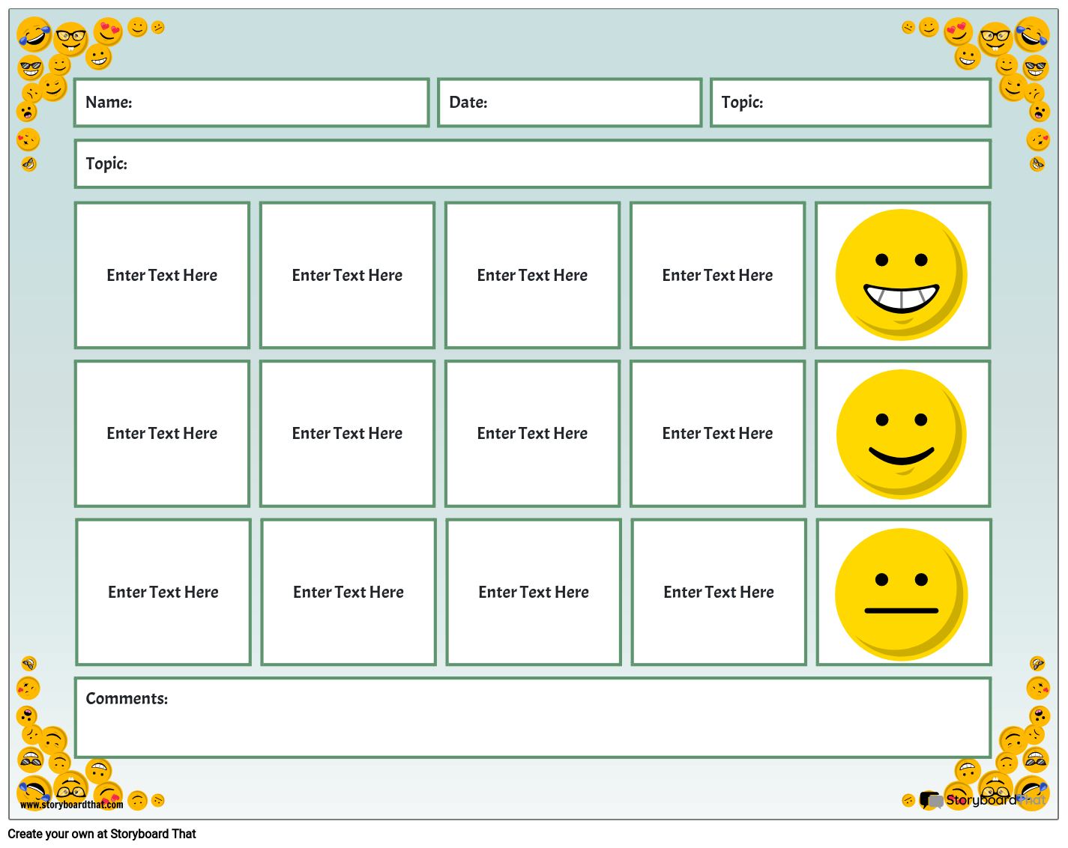
Task: Select the short Topic field beside Date
Action: tap(850, 103)
